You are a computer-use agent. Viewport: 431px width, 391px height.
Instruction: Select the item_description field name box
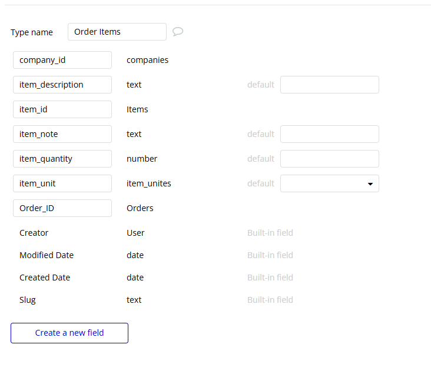62,85
